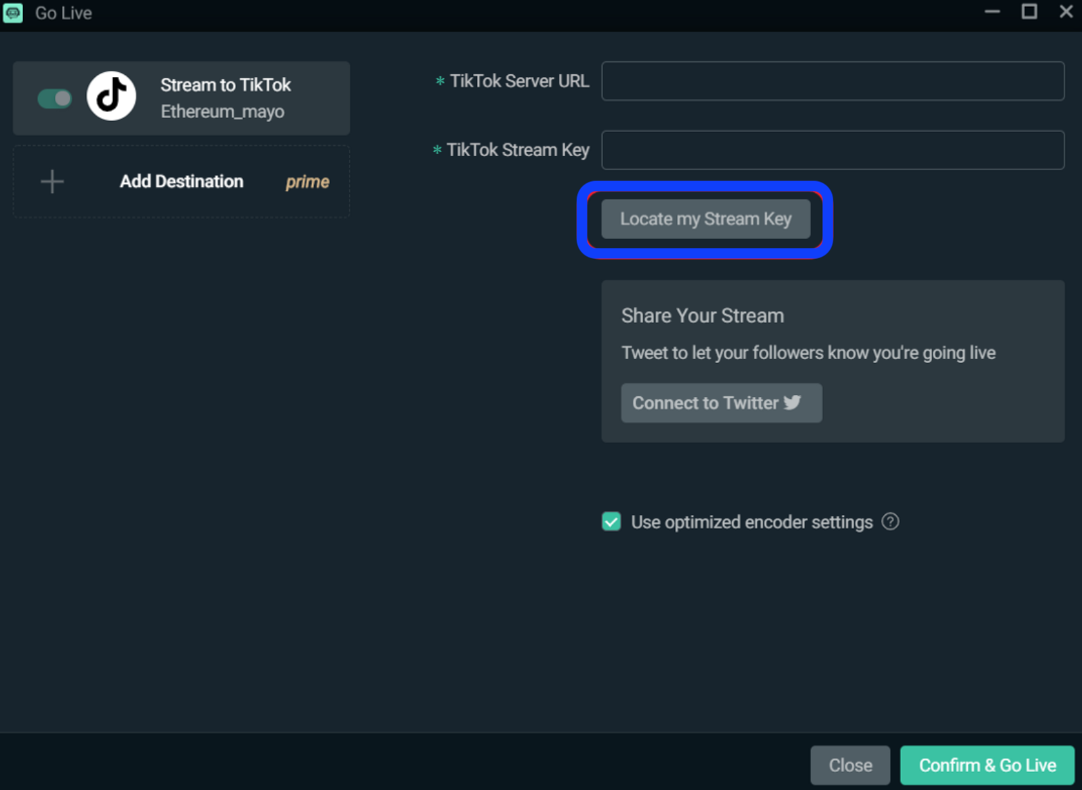The image size is (1082, 790).
Task: Open the help icon for optimized encoder settings
Action: point(890,521)
